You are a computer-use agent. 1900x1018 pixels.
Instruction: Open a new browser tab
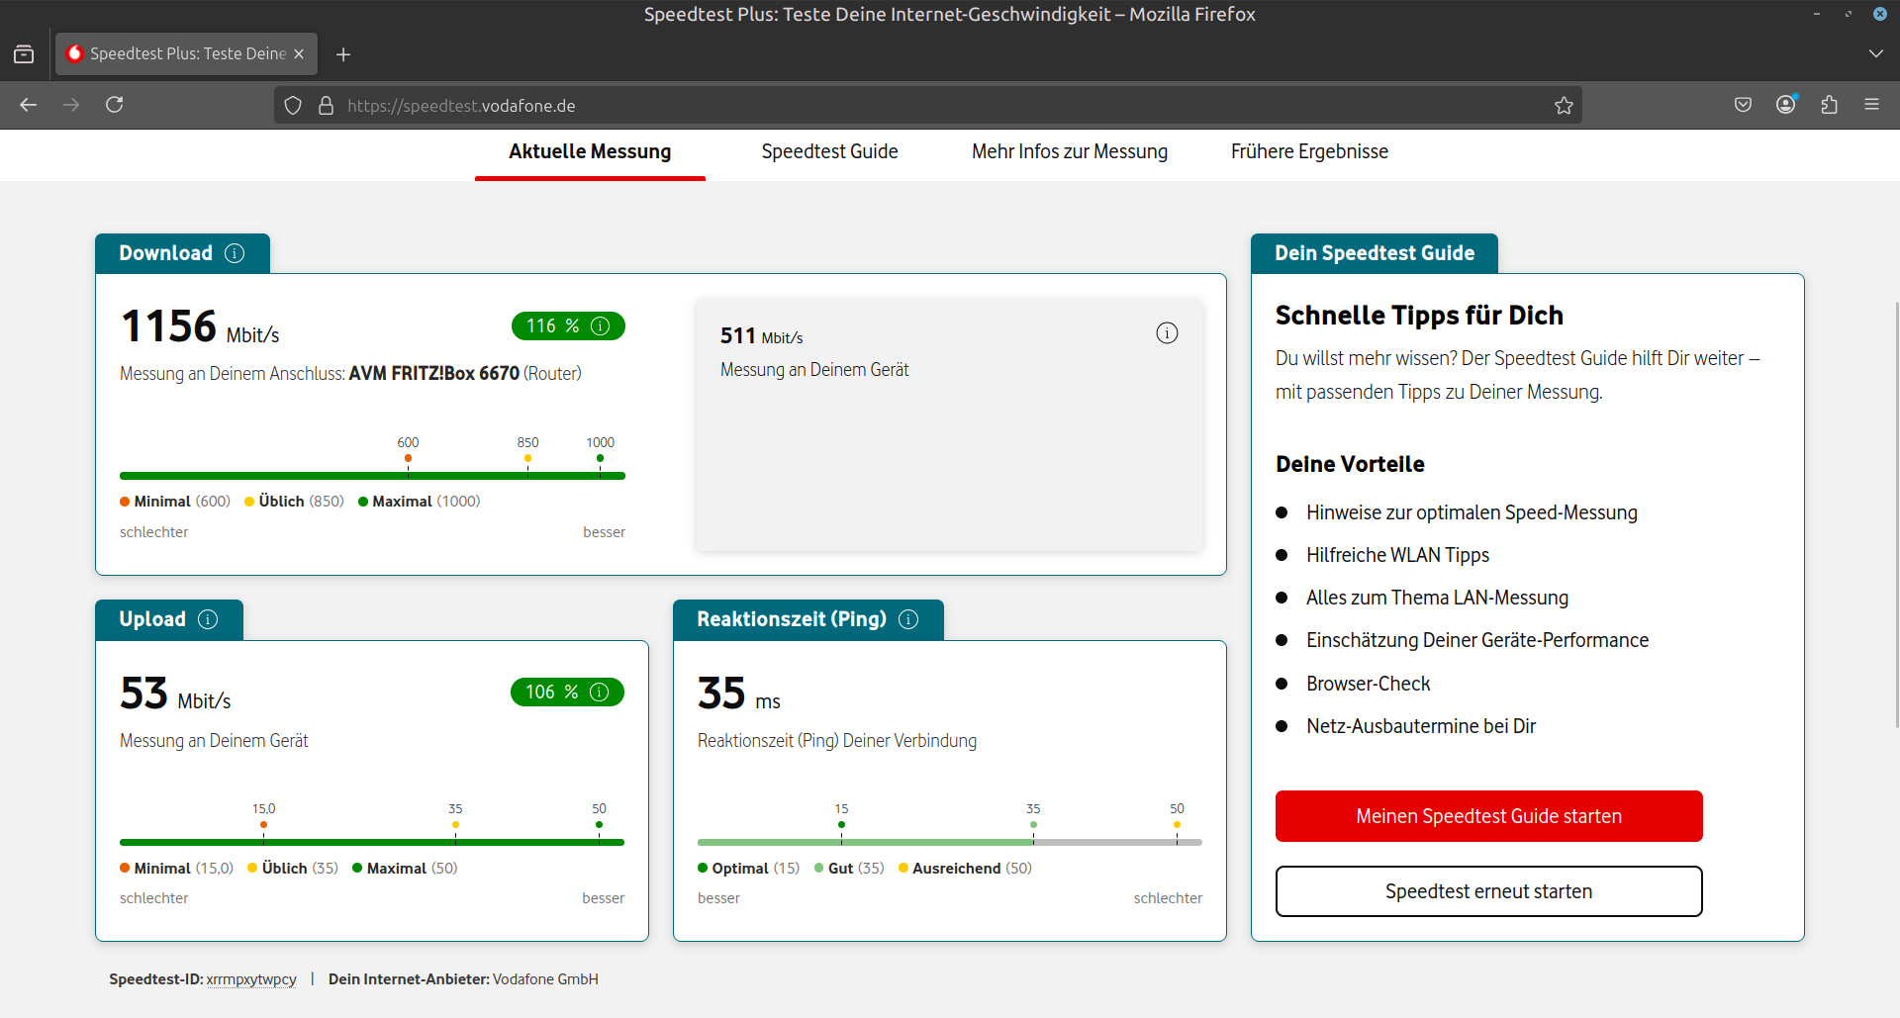coord(343,54)
